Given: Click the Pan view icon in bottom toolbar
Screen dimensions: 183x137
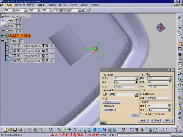Looking at the screenshot, I should click(x=69, y=130).
